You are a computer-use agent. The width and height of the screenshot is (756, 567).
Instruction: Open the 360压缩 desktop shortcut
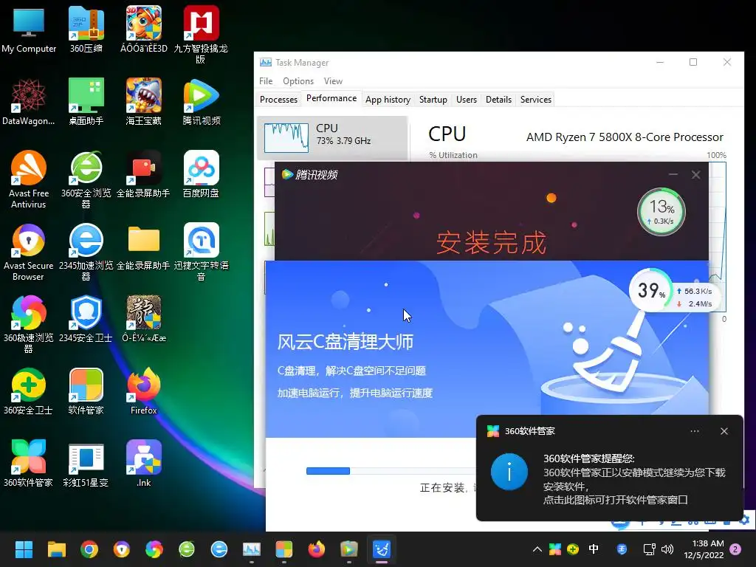click(86, 30)
